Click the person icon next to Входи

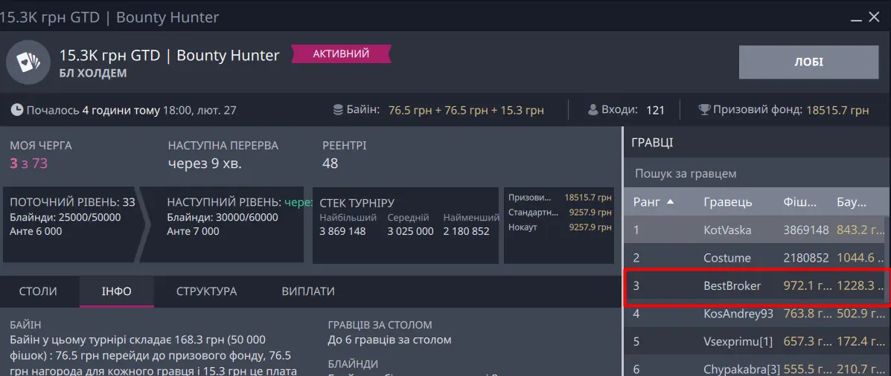tap(593, 110)
